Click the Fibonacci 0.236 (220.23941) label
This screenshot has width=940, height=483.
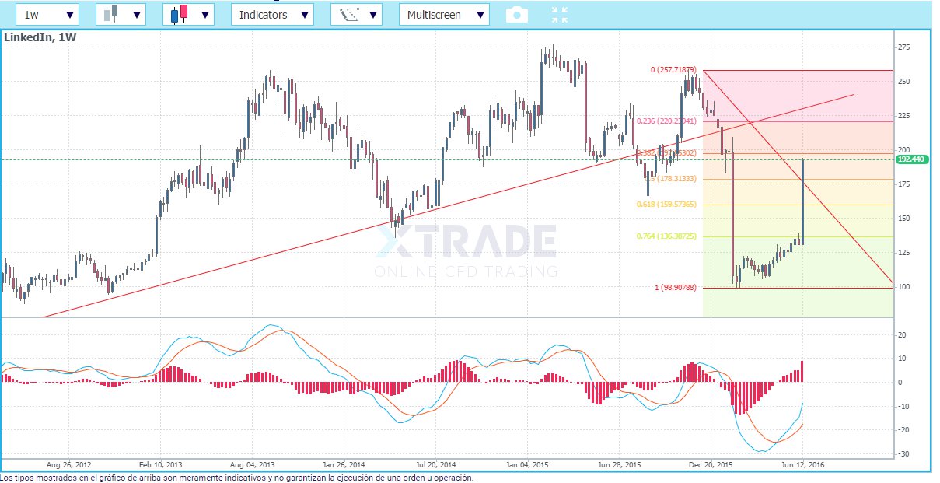pyautogui.click(x=666, y=121)
